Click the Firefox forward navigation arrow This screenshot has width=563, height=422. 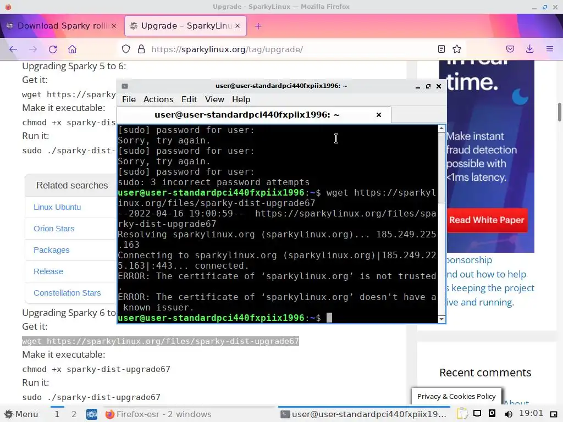[33, 49]
